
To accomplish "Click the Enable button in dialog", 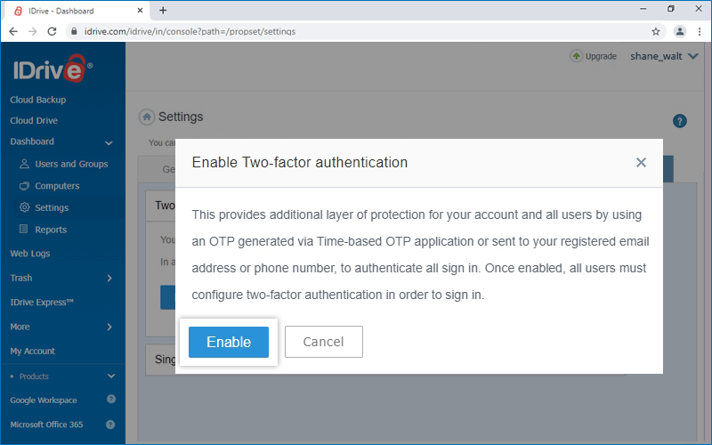I will click(x=229, y=342).
